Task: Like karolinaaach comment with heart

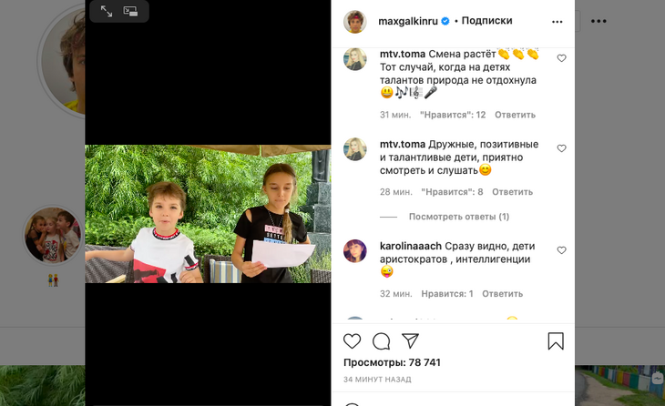Action: 561,250
